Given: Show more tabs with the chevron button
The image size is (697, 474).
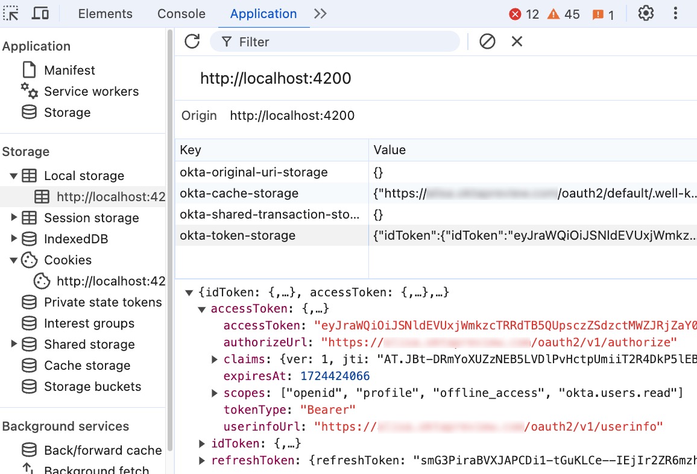Looking at the screenshot, I should click(x=320, y=13).
